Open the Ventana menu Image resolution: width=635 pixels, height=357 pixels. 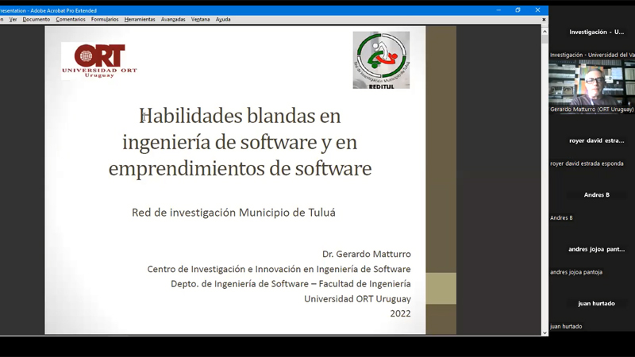(x=201, y=19)
